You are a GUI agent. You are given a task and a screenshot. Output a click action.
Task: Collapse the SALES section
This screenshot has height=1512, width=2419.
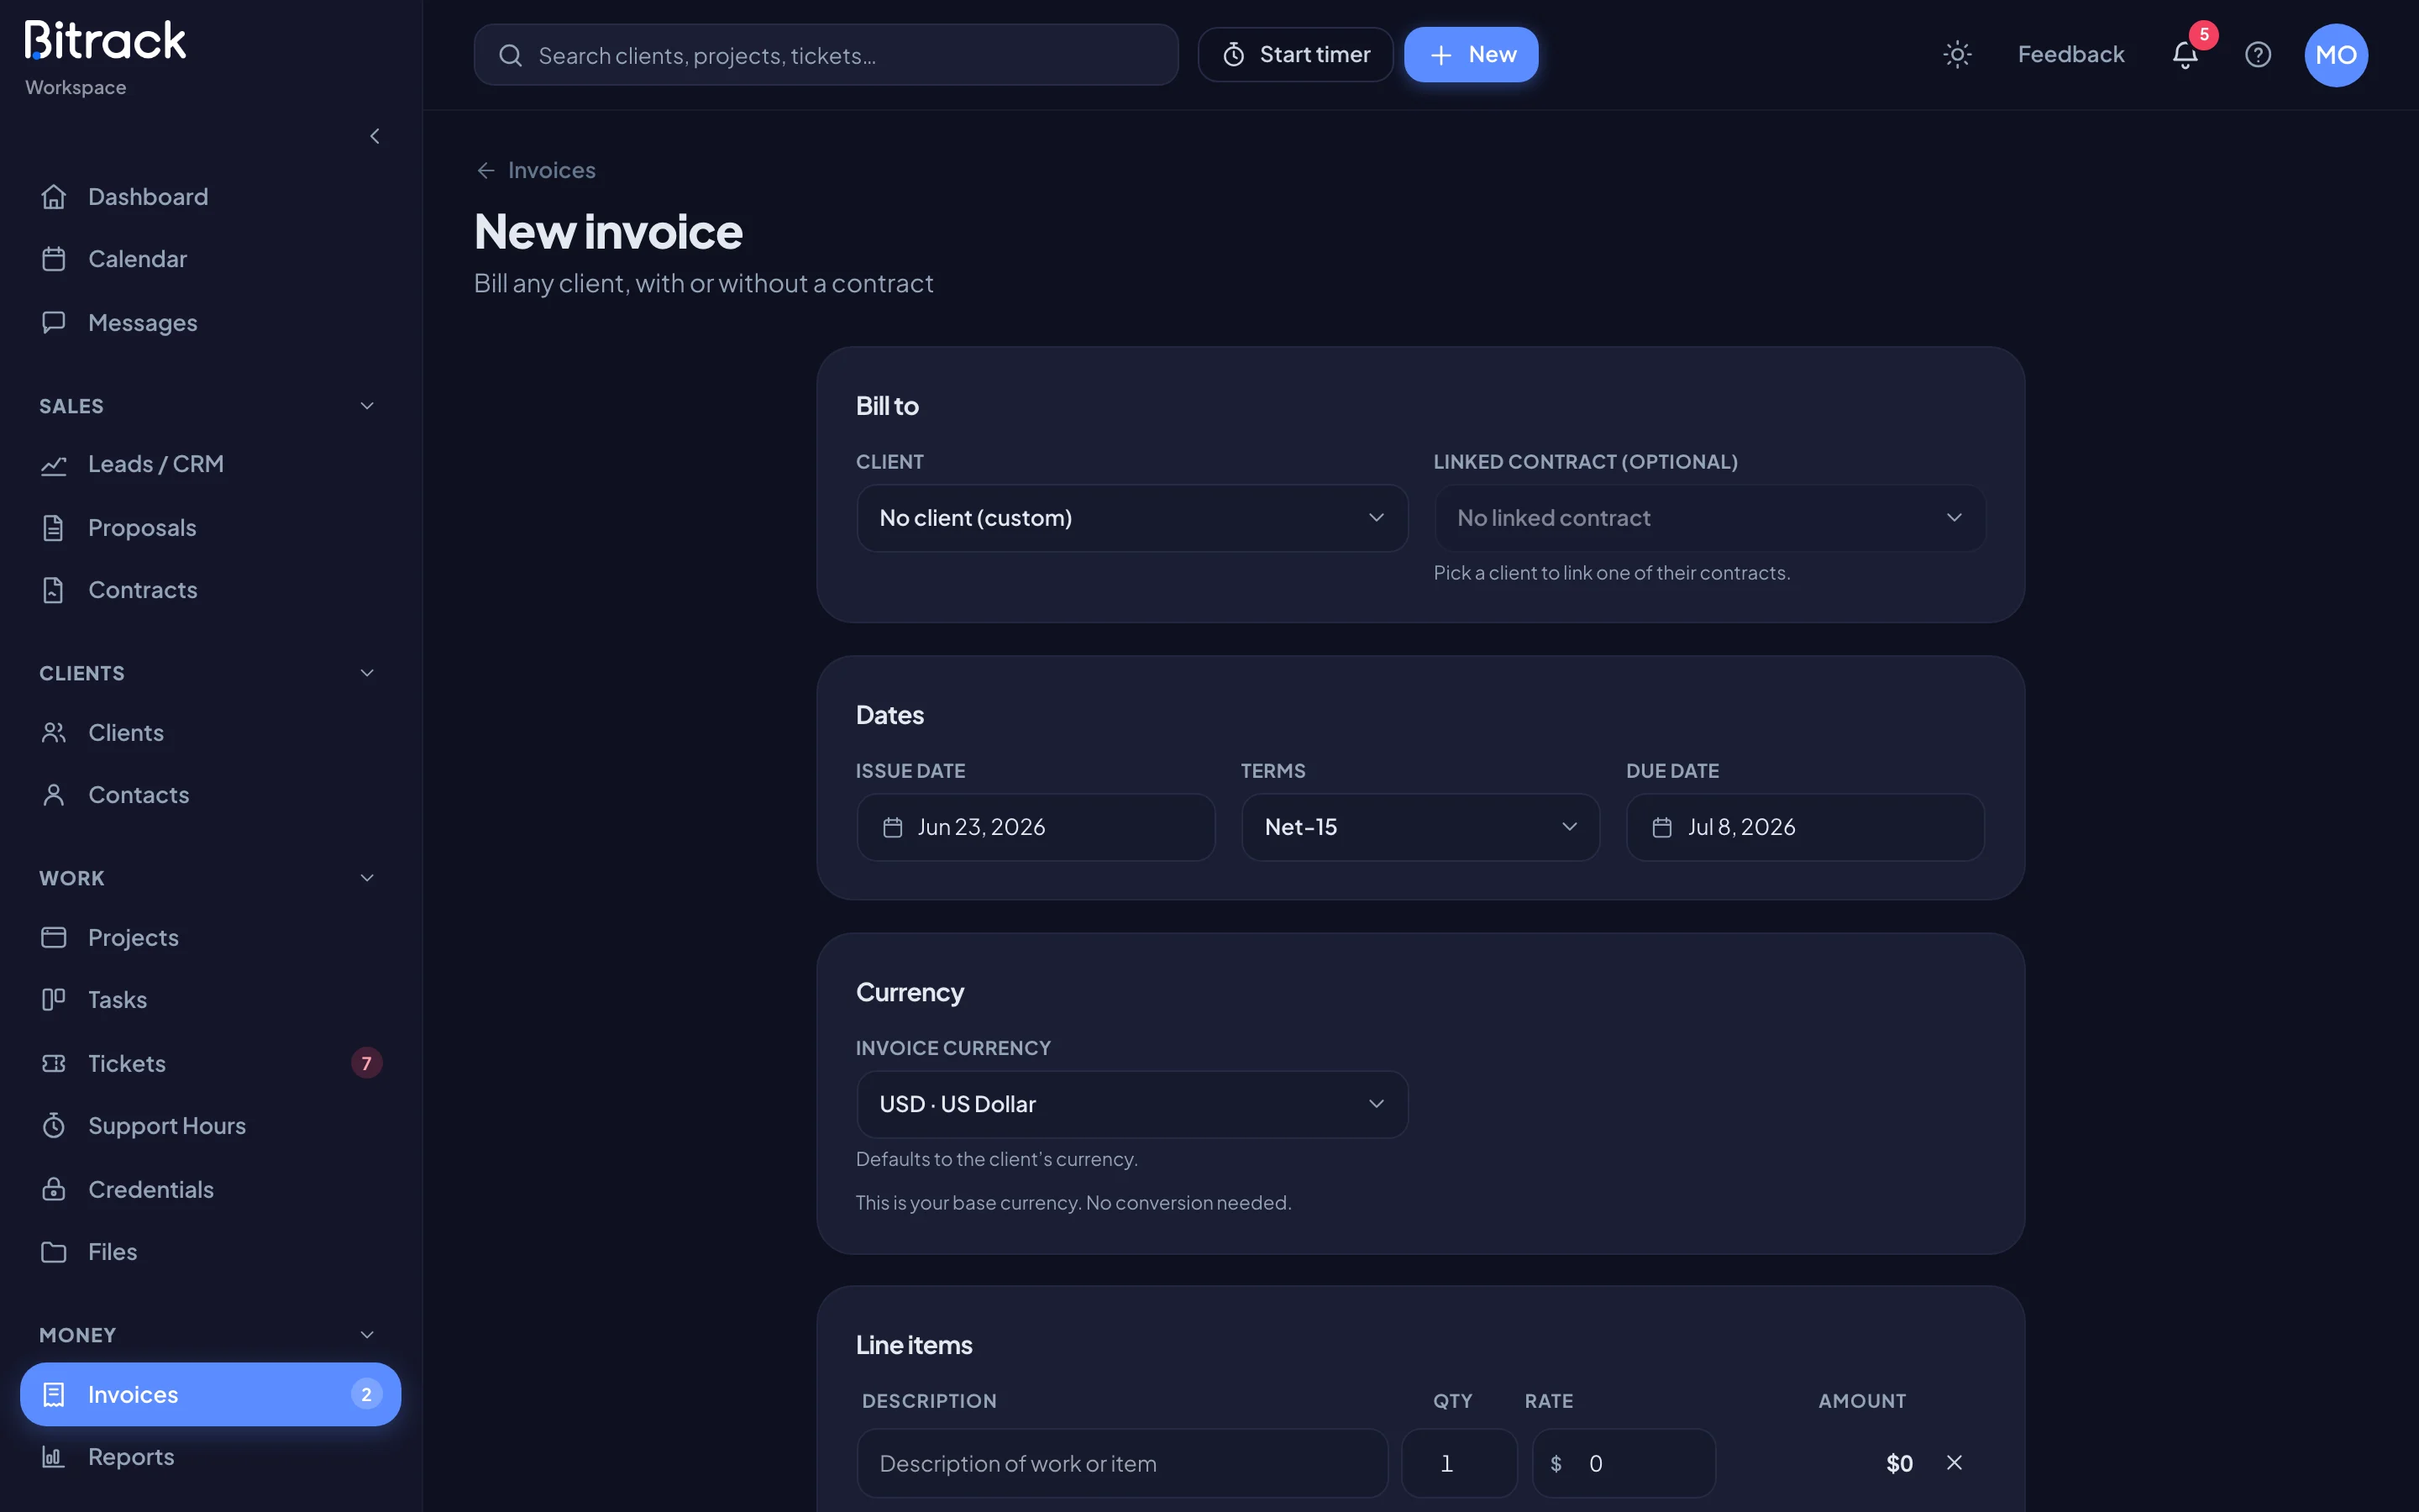(367, 406)
